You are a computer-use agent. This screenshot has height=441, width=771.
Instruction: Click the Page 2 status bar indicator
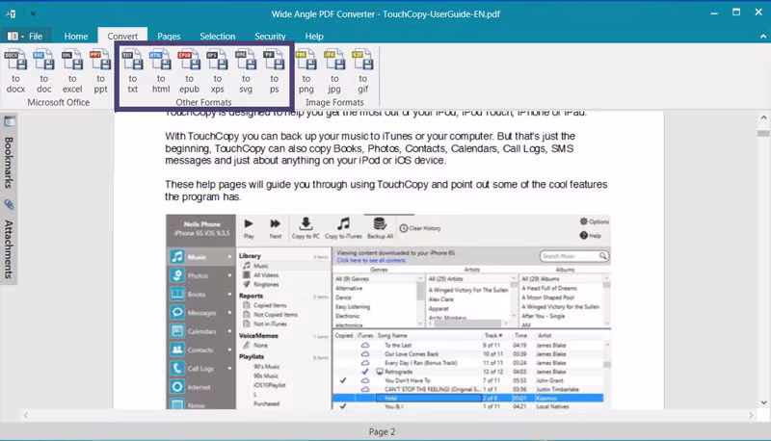pos(382,431)
